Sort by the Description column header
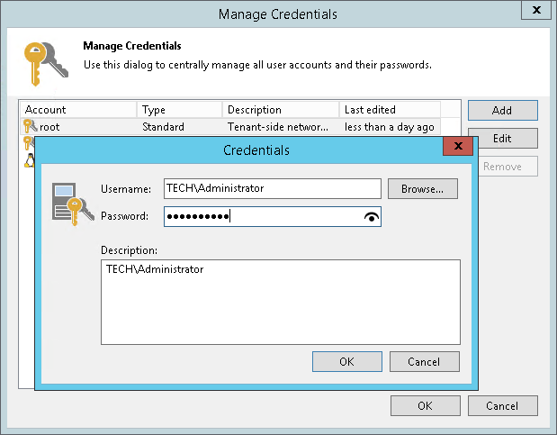557x435 pixels. (281, 110)
